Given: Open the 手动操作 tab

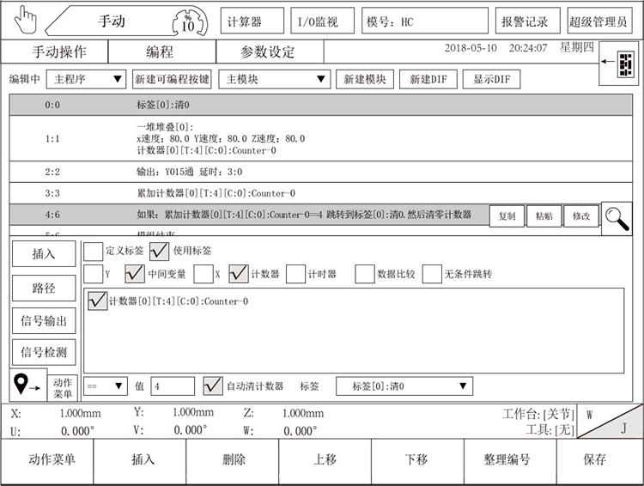Looking at the screenshot, I should pos(58,52).
